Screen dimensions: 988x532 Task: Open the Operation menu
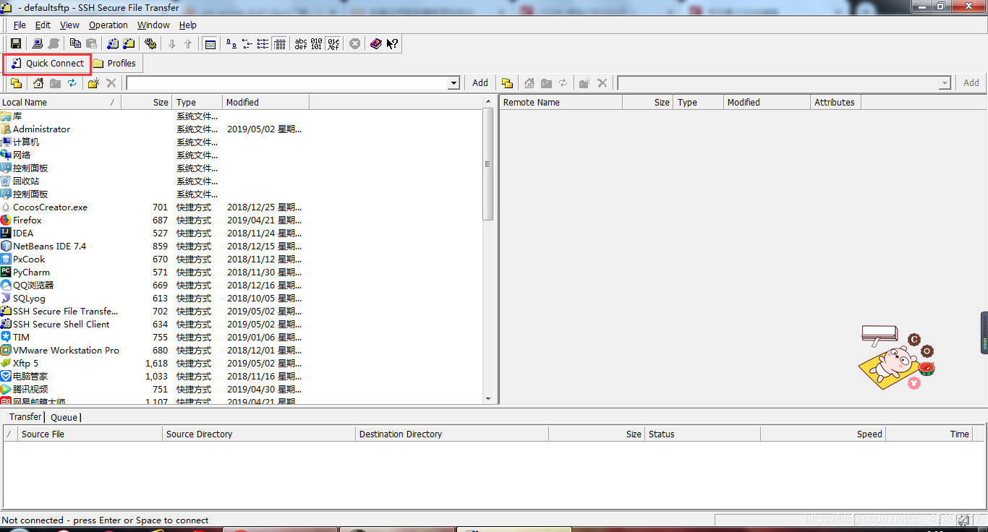pyautogui.click(x=108, y=25)
